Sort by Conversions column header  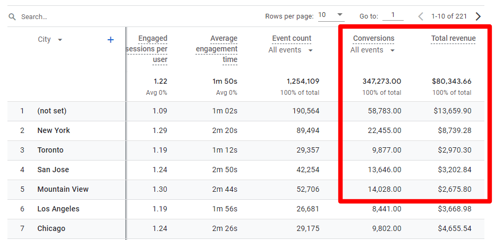373,38
